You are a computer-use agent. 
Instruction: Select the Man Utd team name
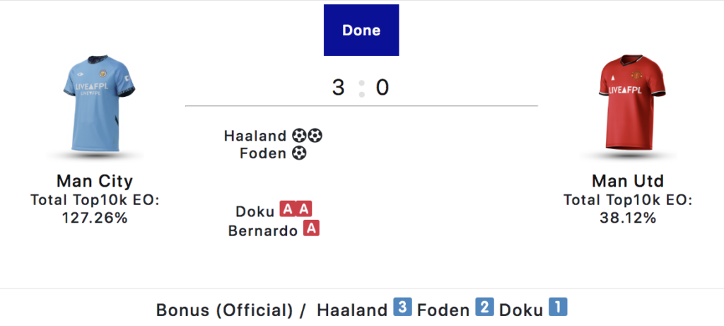628,181
